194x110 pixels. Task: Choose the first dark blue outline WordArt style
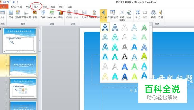[x=105, y=27]
